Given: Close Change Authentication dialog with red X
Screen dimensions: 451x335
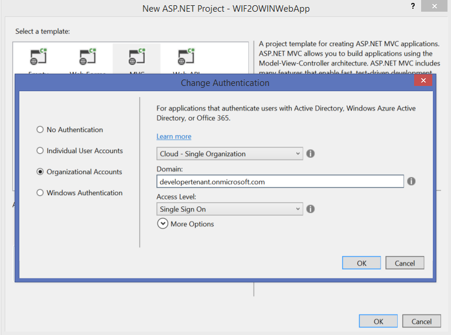Looking at the screenshot, I should [x=423, y=80].
